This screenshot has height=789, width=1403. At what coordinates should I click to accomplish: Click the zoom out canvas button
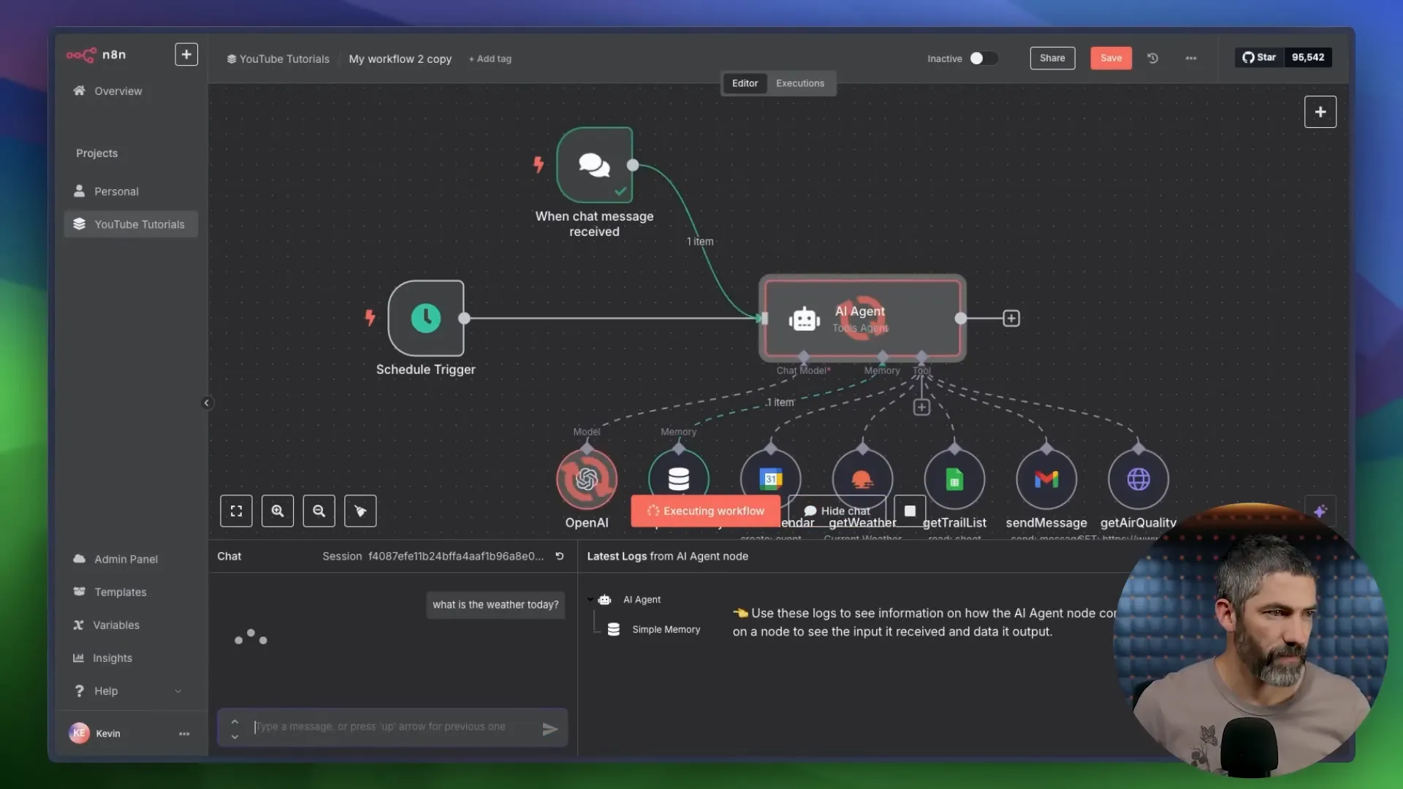pos(319,511)
